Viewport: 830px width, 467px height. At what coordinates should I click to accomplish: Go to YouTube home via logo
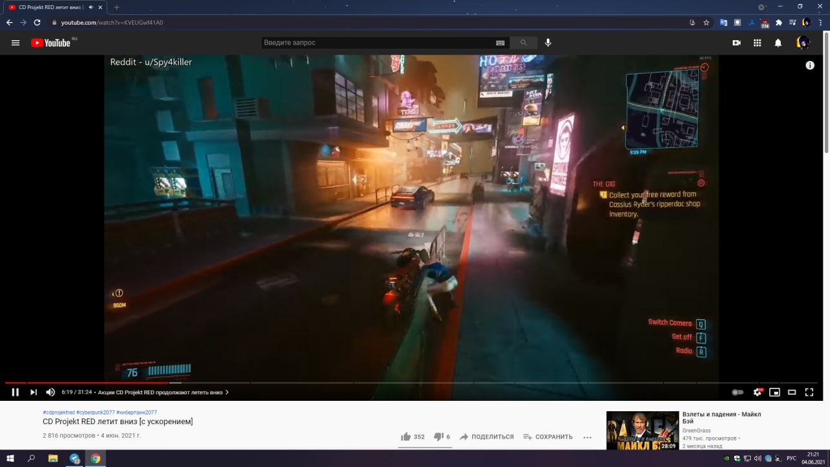[52, 43]
